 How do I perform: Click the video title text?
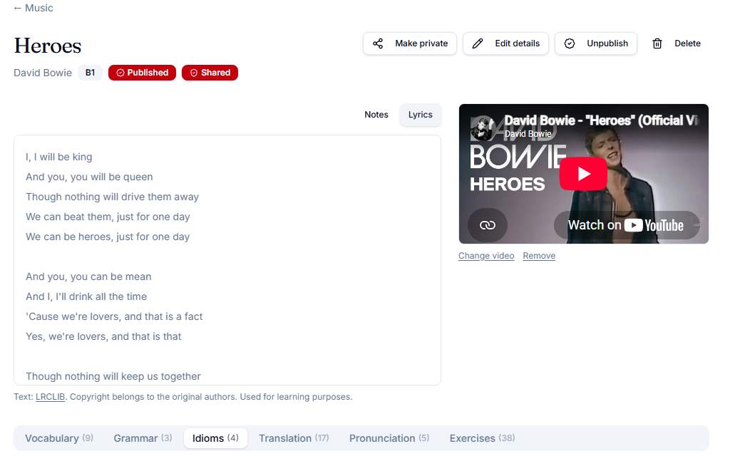602,120
